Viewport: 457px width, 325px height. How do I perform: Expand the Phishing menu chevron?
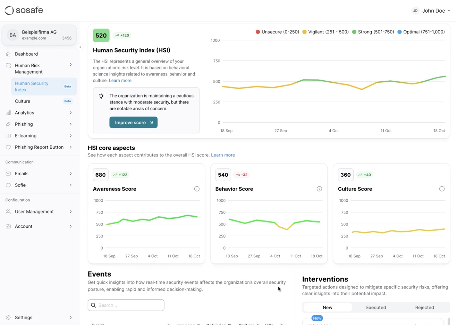[x=71, y=124]
